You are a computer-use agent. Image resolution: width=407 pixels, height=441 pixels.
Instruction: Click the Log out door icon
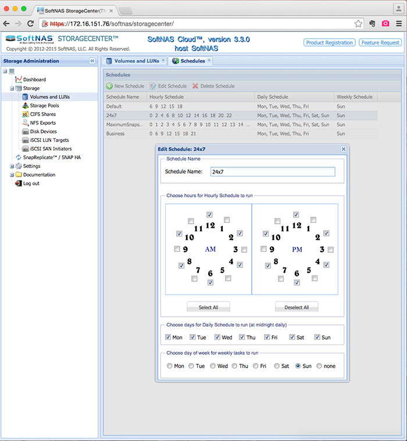coord(19,184)
